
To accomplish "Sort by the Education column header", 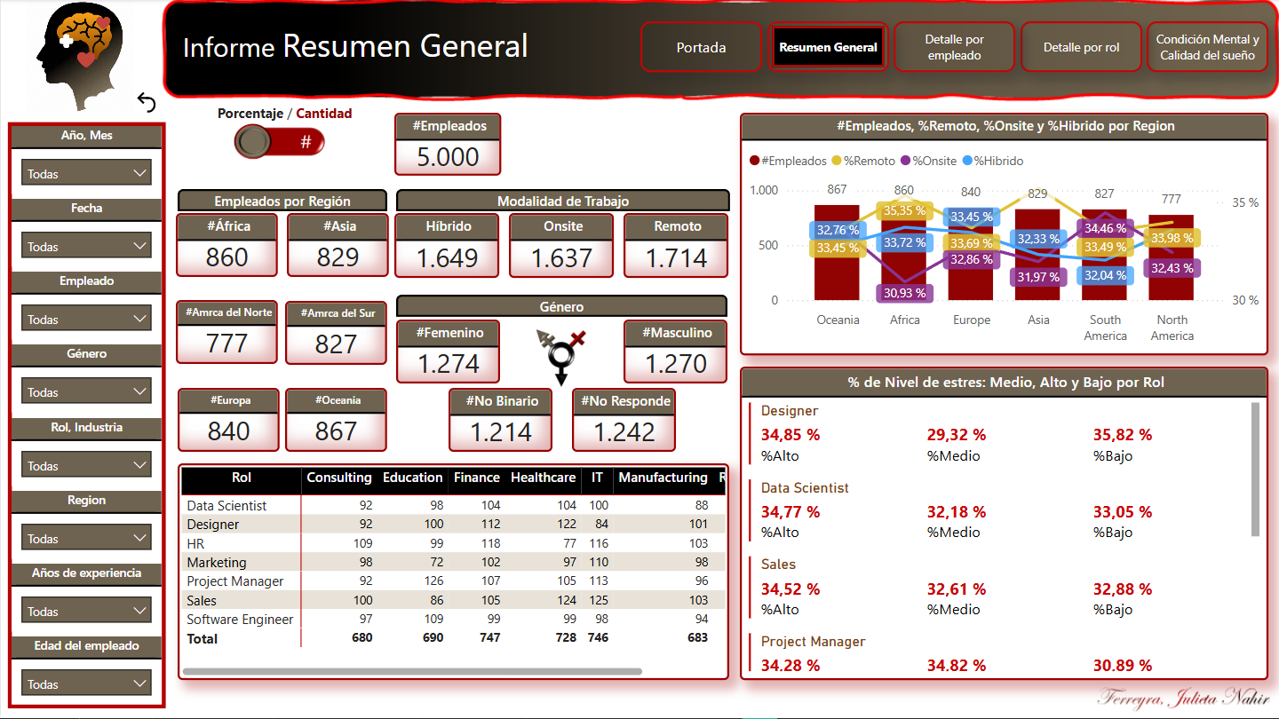I will click(413, 478).
